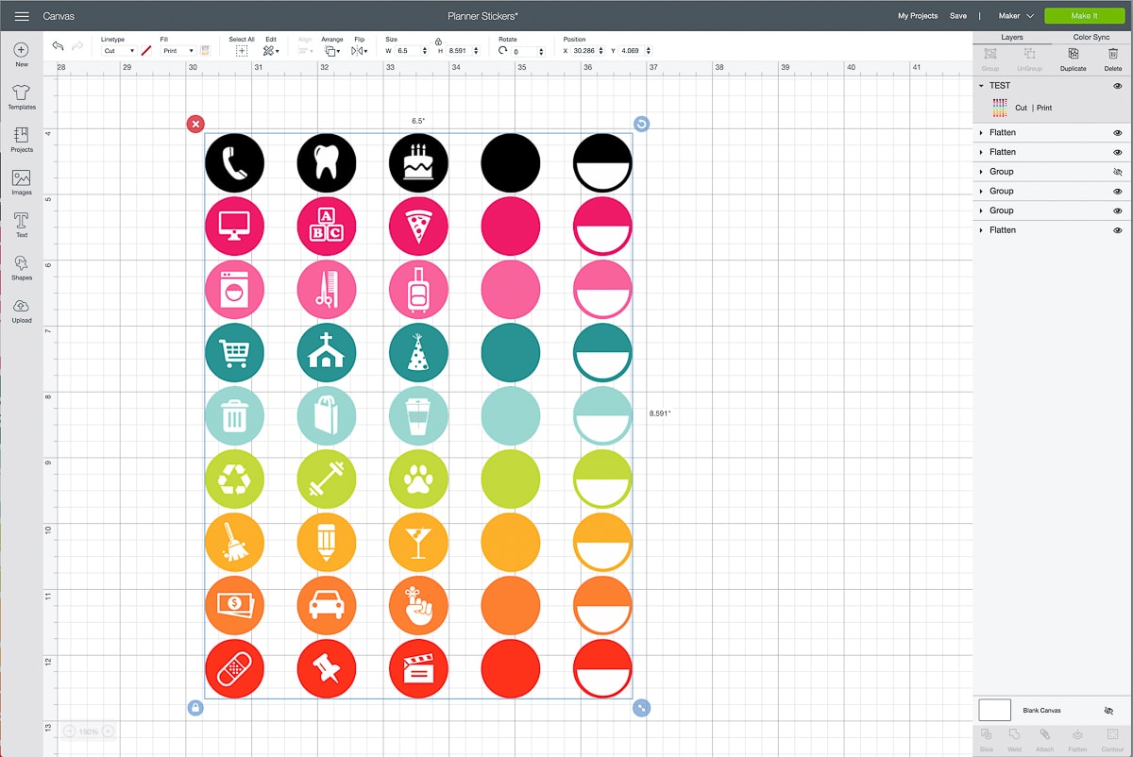The height and width of the screenshot is (757, 1133).
Task: Click the red delete handle on selection
Action: coord(195,124)
